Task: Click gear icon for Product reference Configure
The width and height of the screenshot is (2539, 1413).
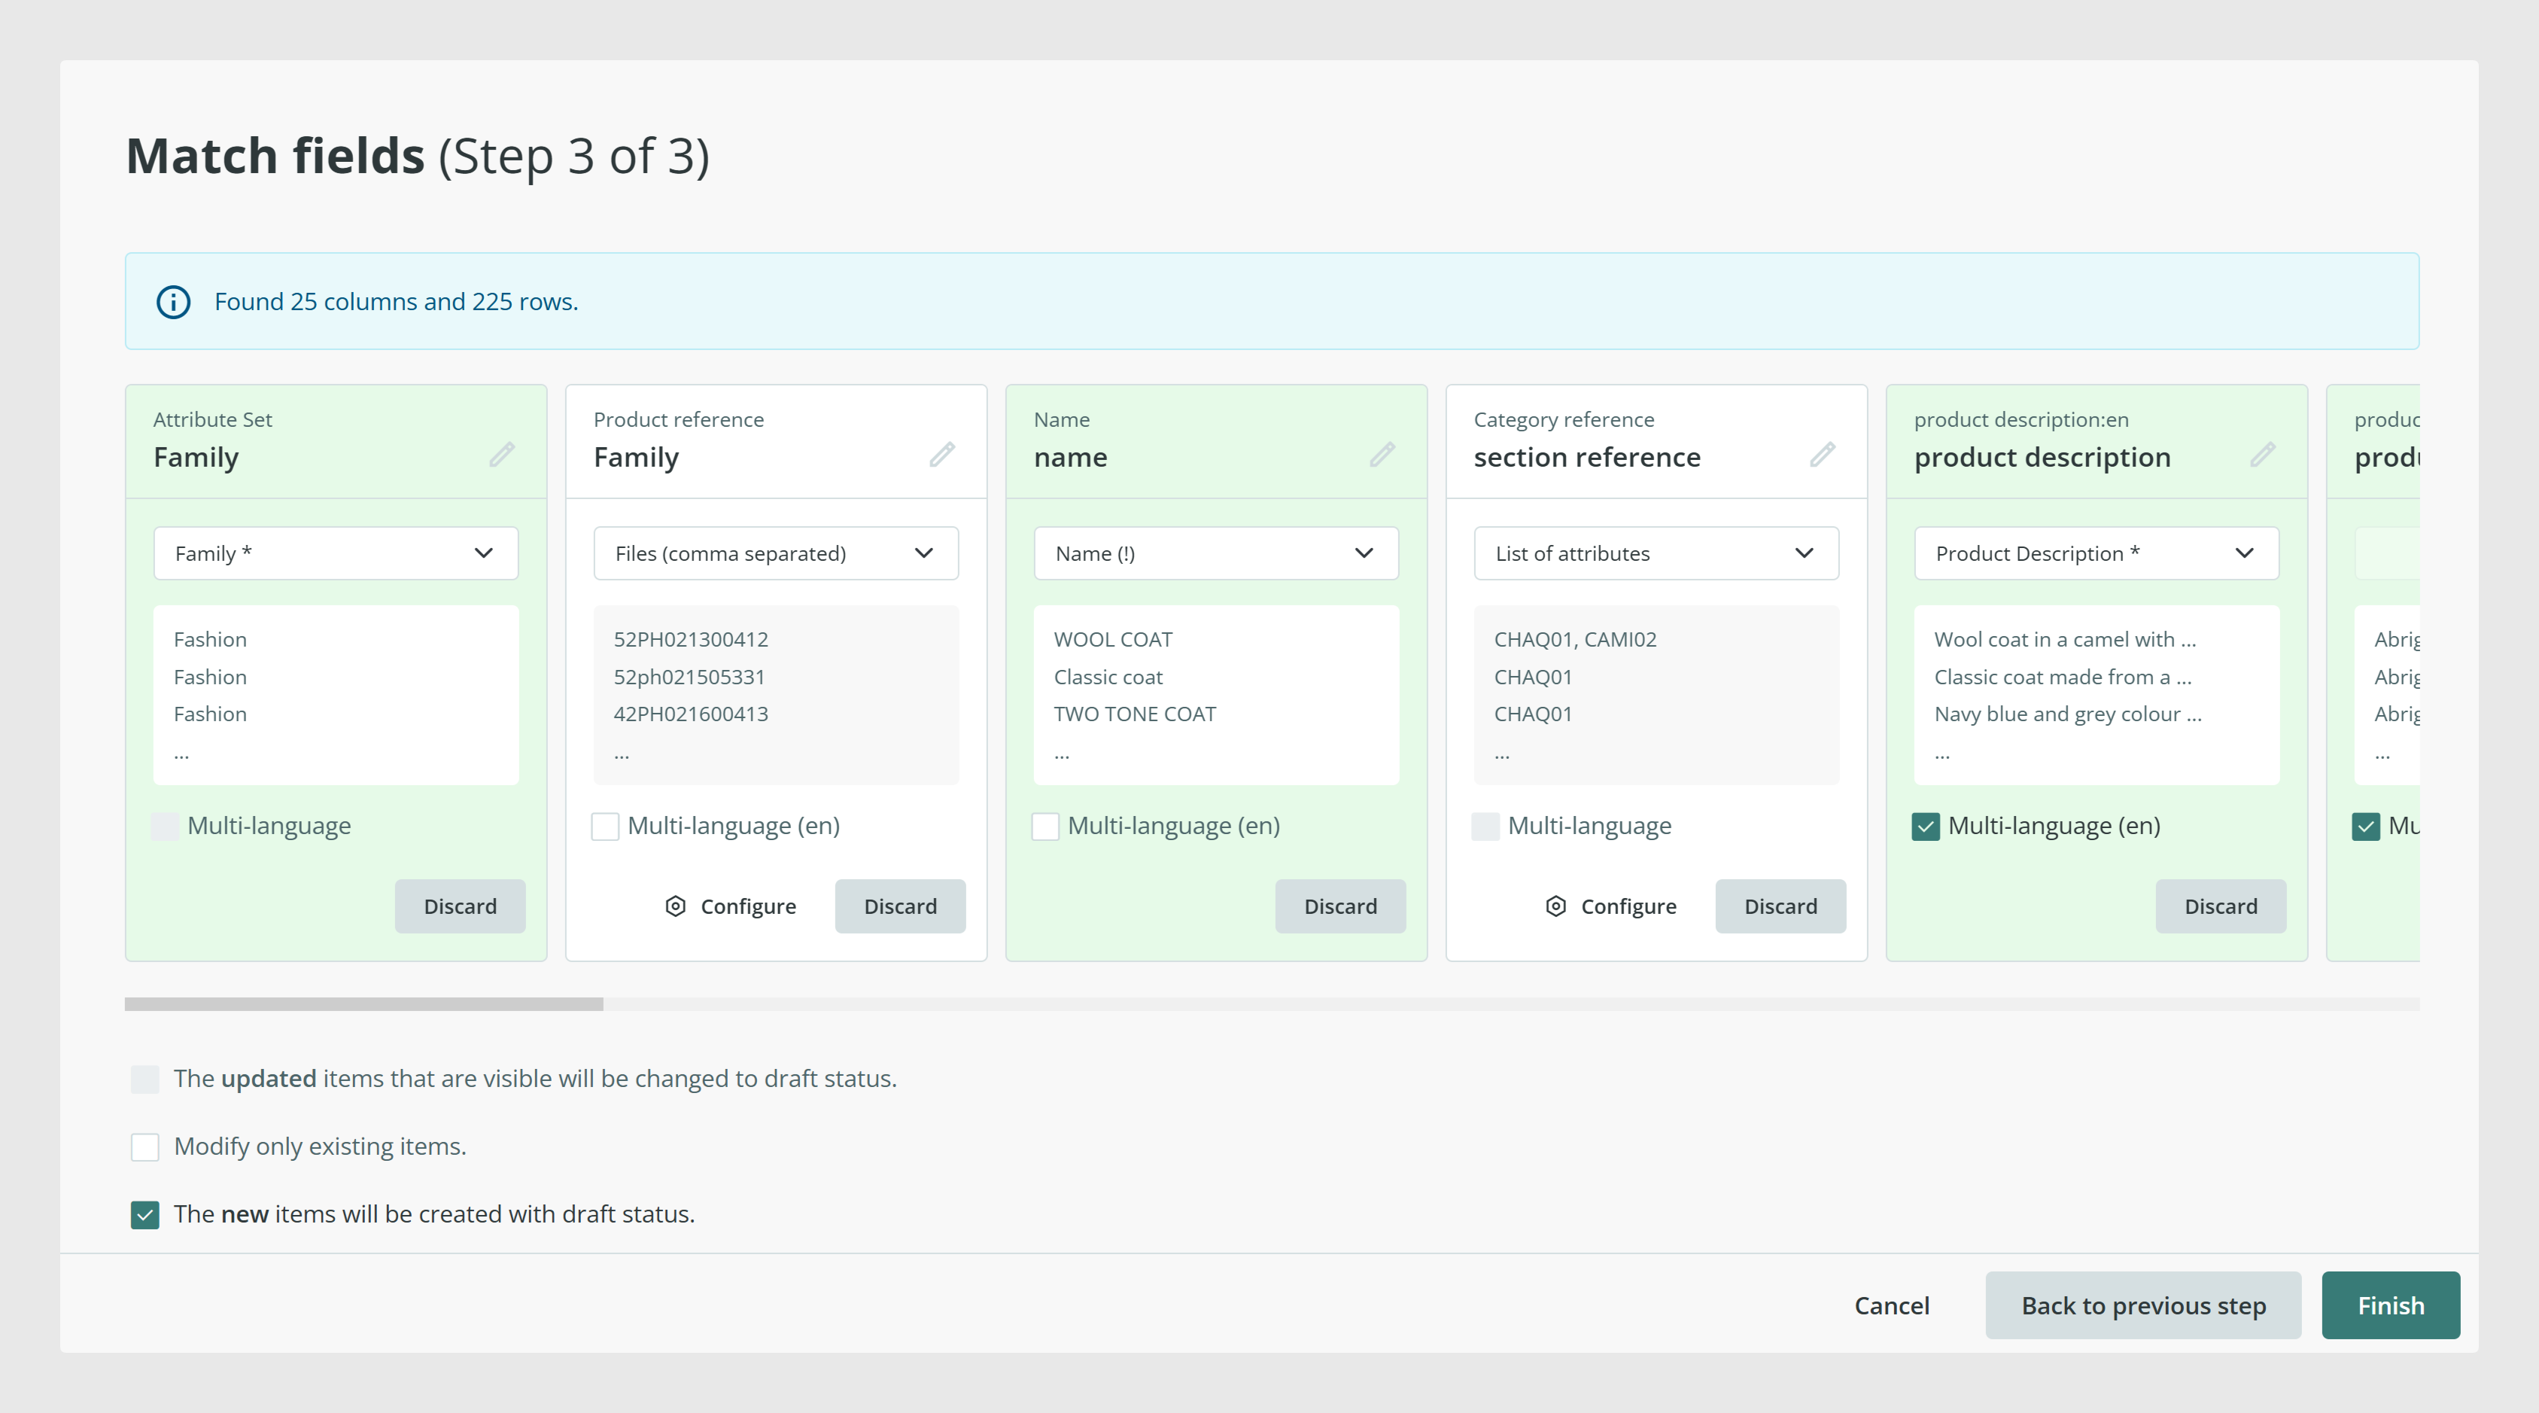Action: [x=675, y=906]
